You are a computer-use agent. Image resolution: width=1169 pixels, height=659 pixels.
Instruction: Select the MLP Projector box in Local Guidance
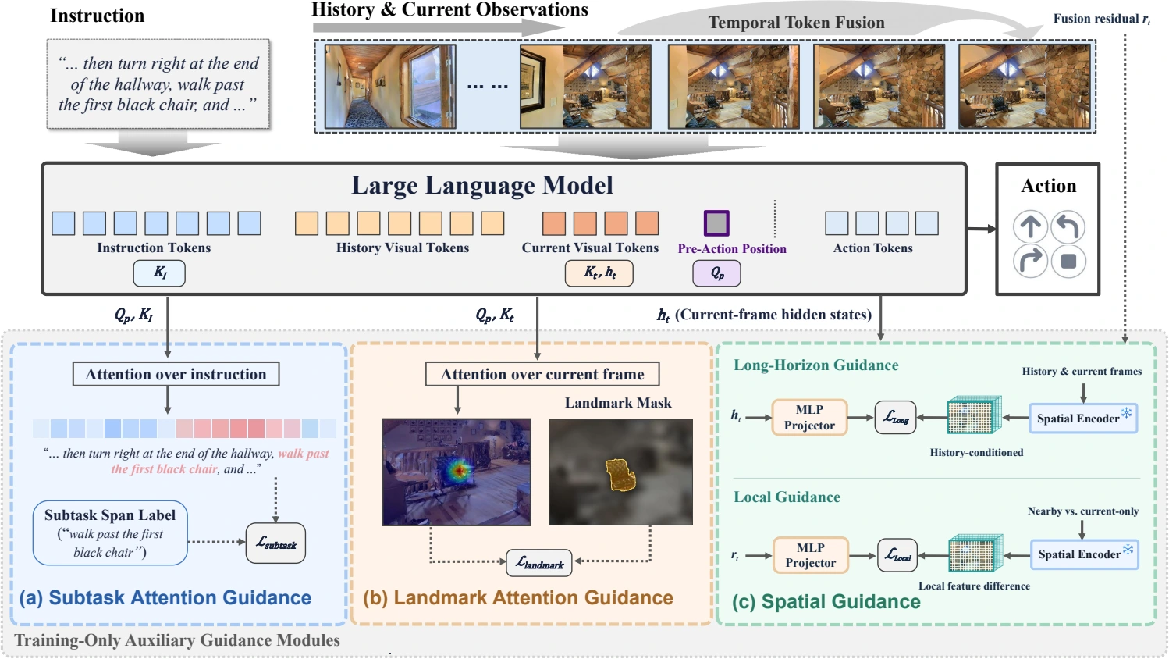point(810,555)
